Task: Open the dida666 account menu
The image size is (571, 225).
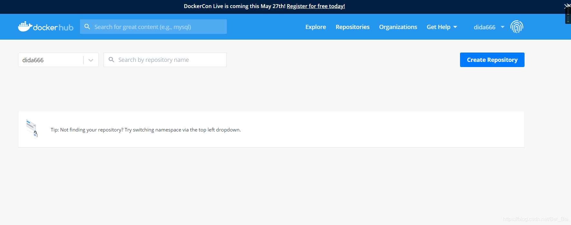Action: pyautogui.click(x=489, y=27)
